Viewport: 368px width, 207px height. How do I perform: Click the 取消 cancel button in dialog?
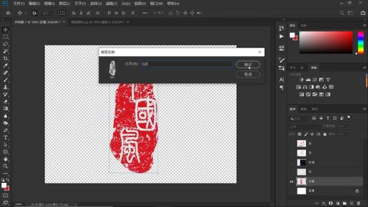[x=248, y=74]
